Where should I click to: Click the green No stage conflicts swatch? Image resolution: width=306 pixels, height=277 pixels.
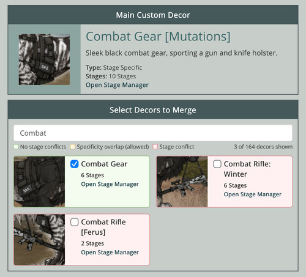(16, 147)
